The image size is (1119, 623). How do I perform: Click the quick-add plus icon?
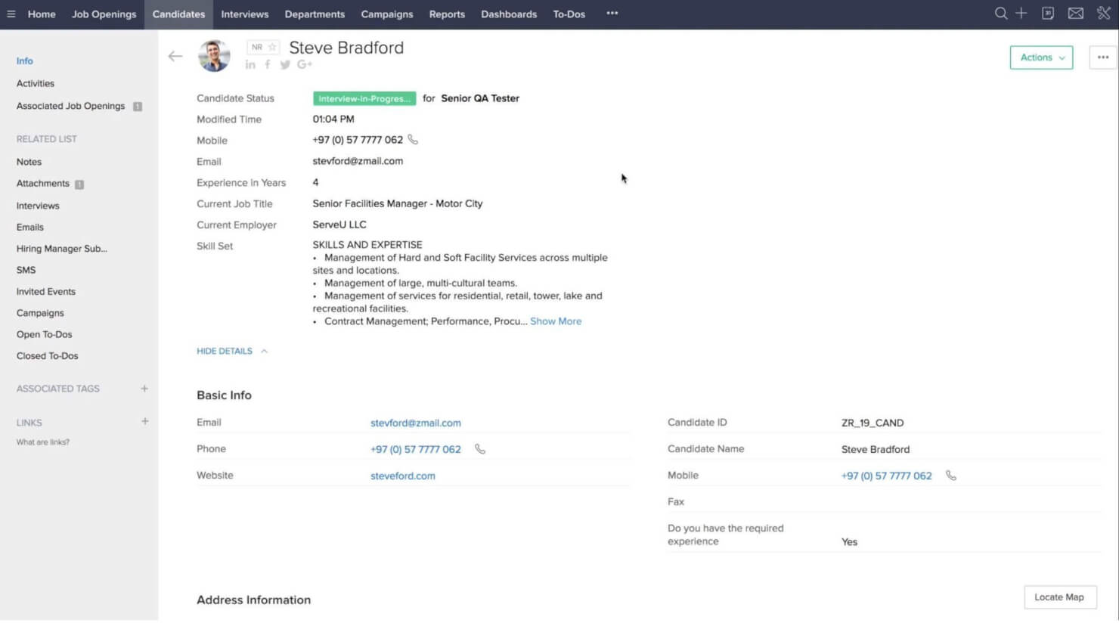tap(1021, 14)
